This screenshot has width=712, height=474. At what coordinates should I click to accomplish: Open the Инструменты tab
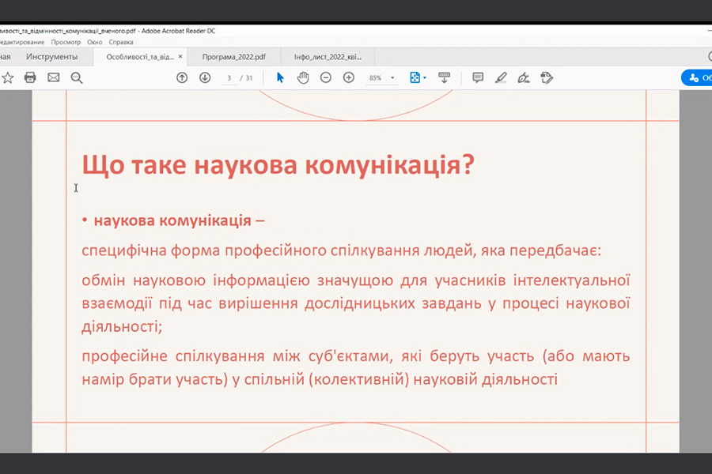pos(51,57)
